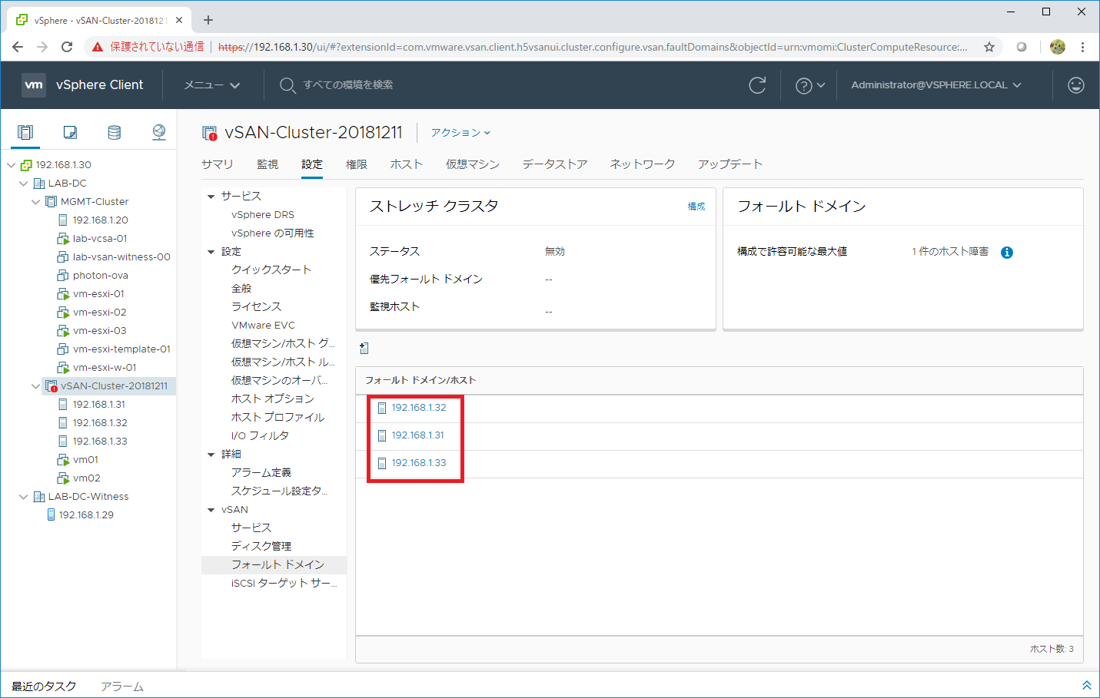This screenshot has height=698, width=1100.
Task: Open the アラーム bottom panel tab
Action: pyautogui.click(x=122, y=686)
